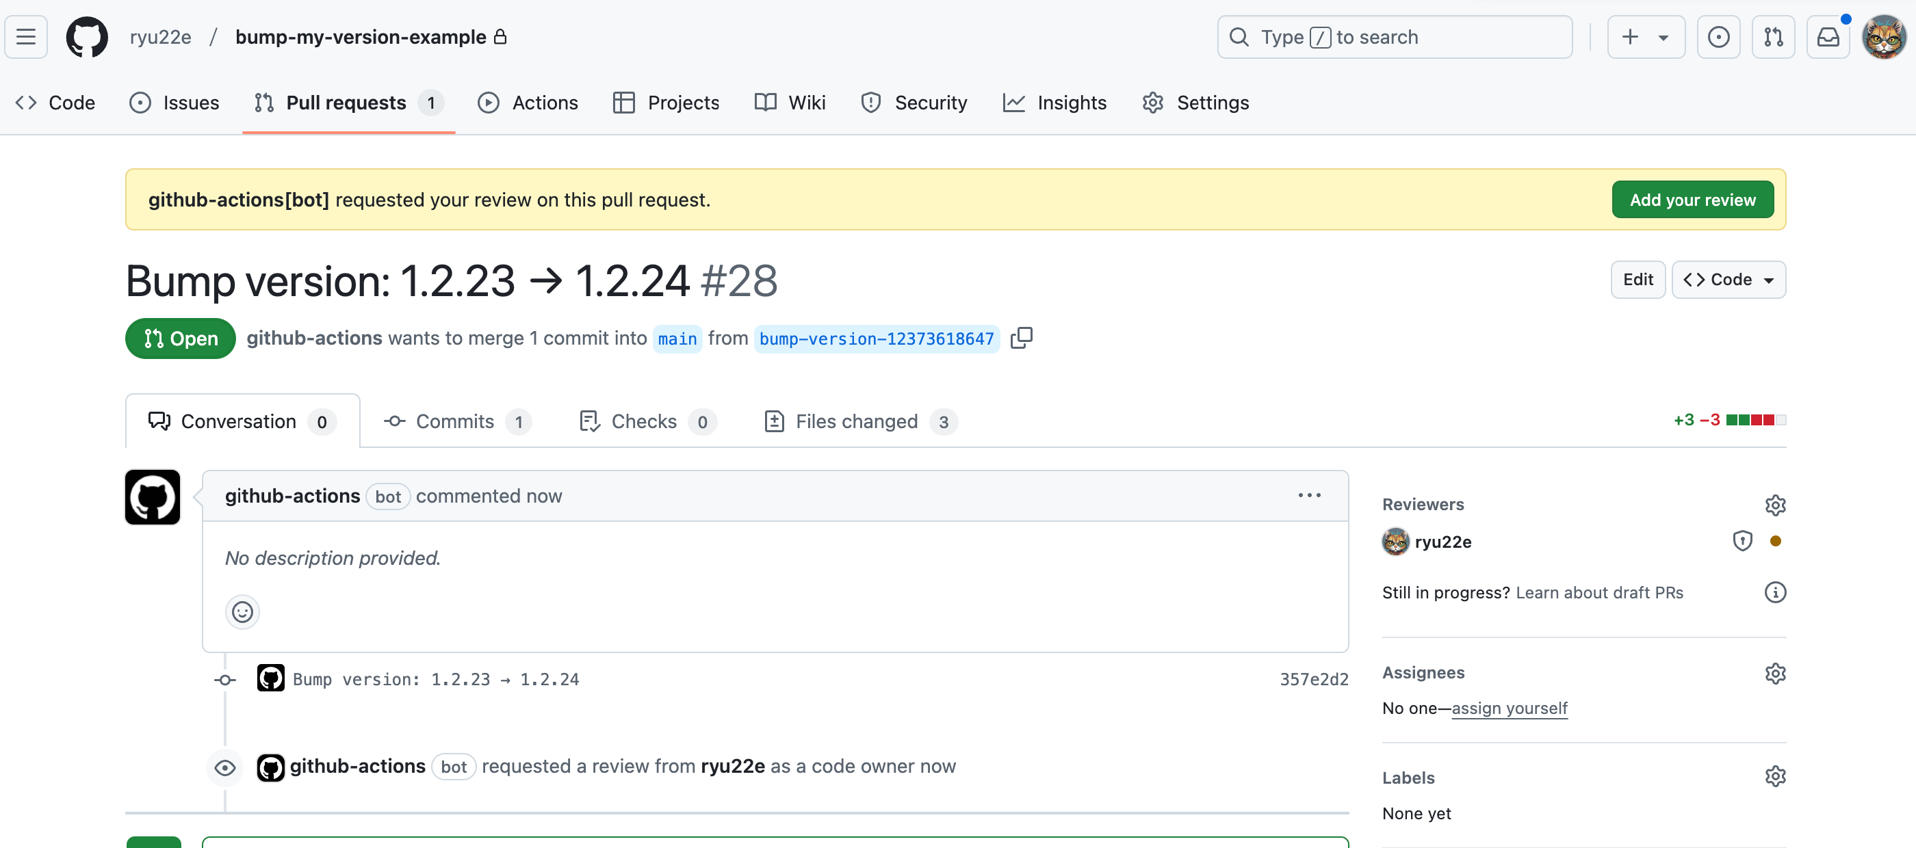Click the Labels sidebar heading

coord(1408,778)
